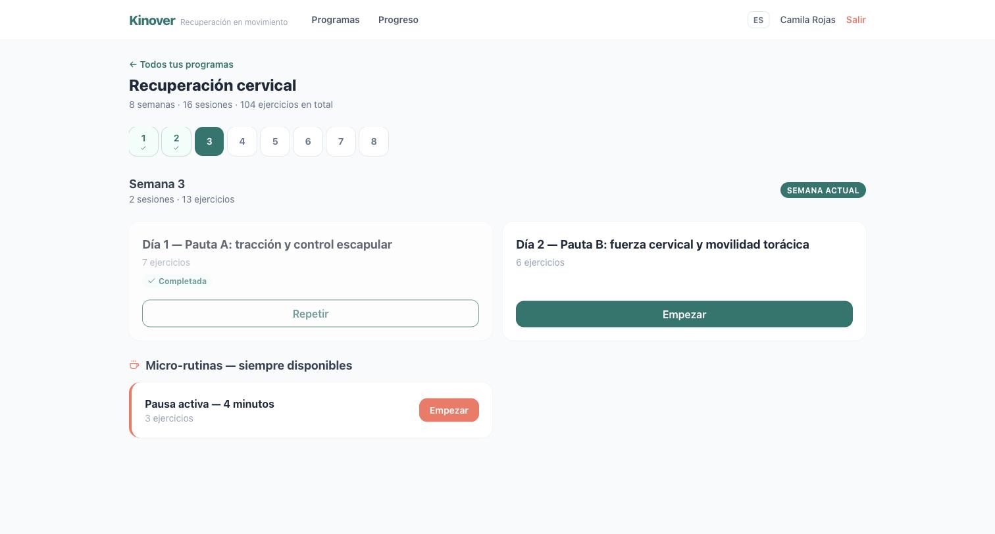Select completed week 2 tab

point(176,141)
